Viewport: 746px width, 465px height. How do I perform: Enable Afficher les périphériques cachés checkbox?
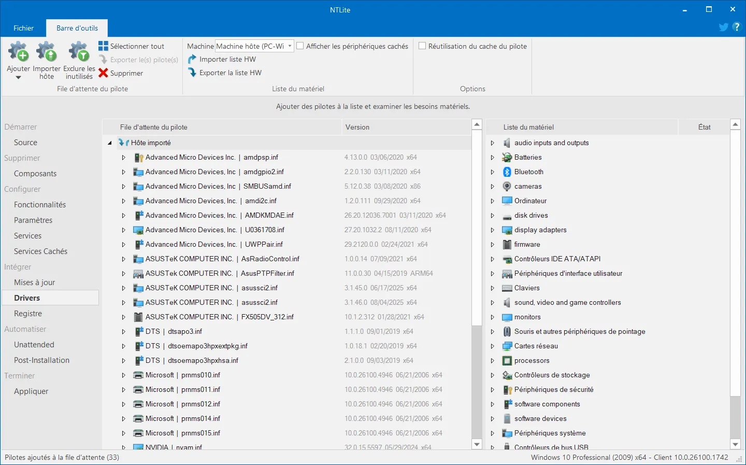(300, 46)
